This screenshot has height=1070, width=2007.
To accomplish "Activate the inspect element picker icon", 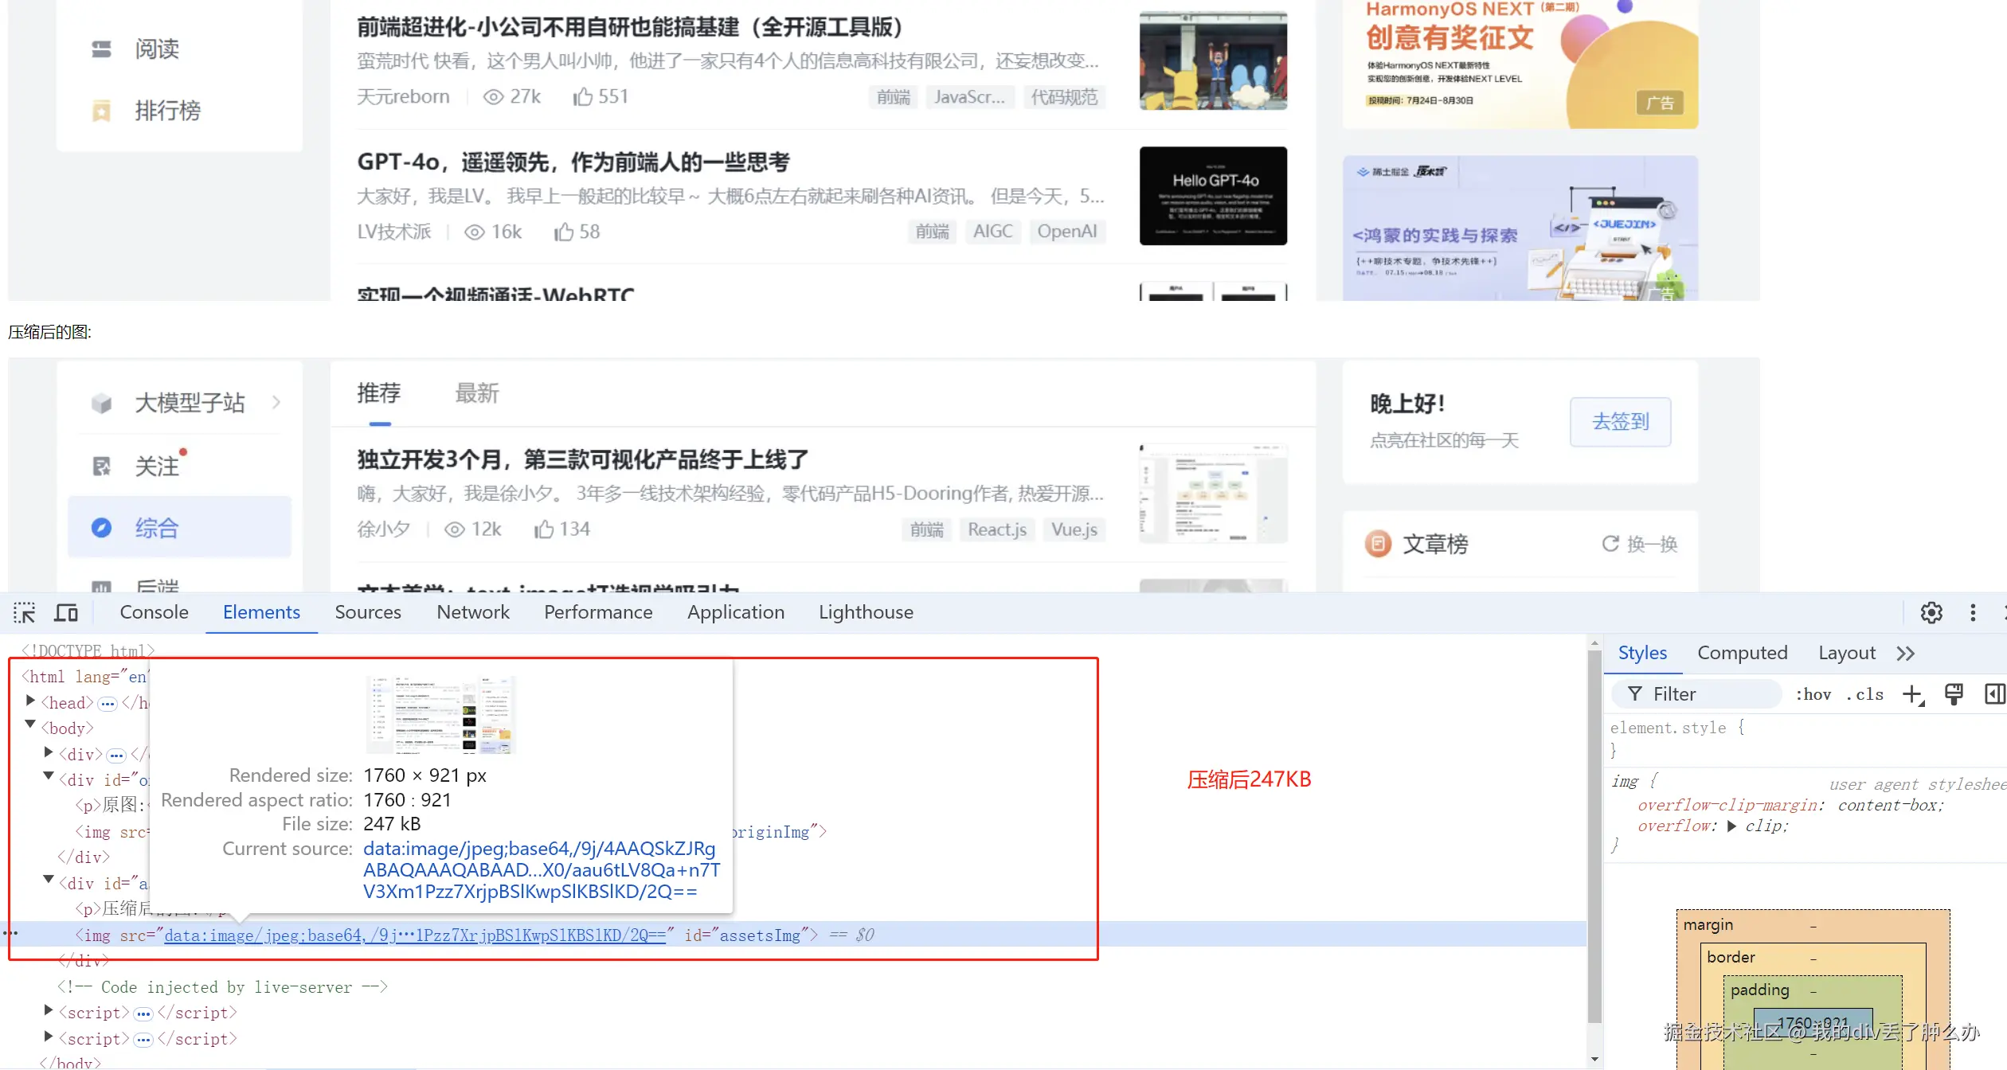I will (x=24, y=612).
